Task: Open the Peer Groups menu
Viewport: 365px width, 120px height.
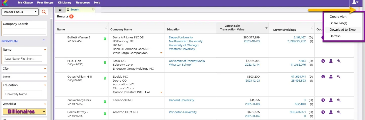Action: click(45, 2)
